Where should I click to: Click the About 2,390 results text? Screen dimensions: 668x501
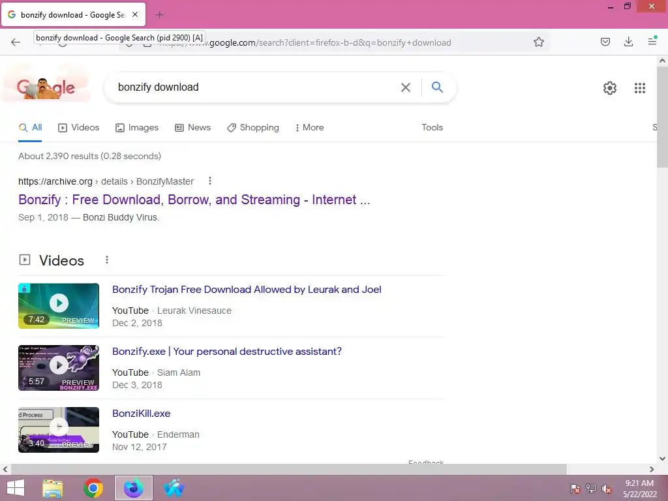pyautogui.click(x=89, y=156)
